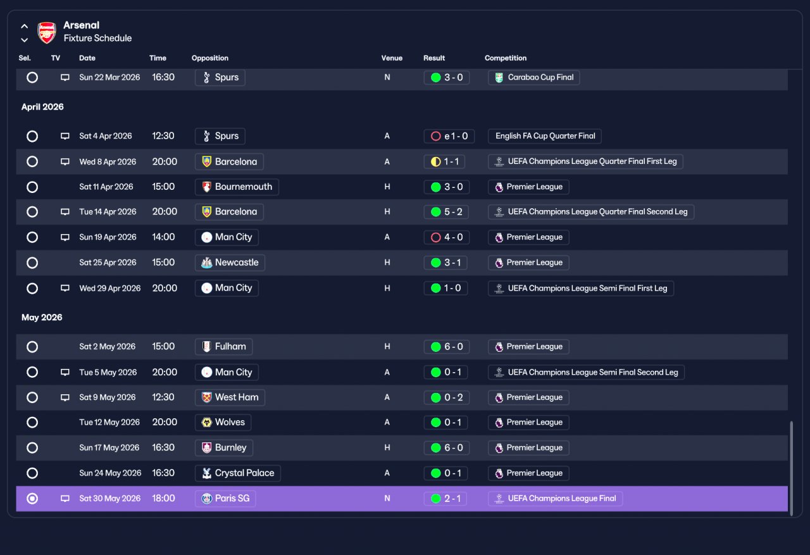The width and height of the screenshot is (810, 555).
Task: Open the Fulham opposition button
Action: pyautogui.click(x=223, y=347)
